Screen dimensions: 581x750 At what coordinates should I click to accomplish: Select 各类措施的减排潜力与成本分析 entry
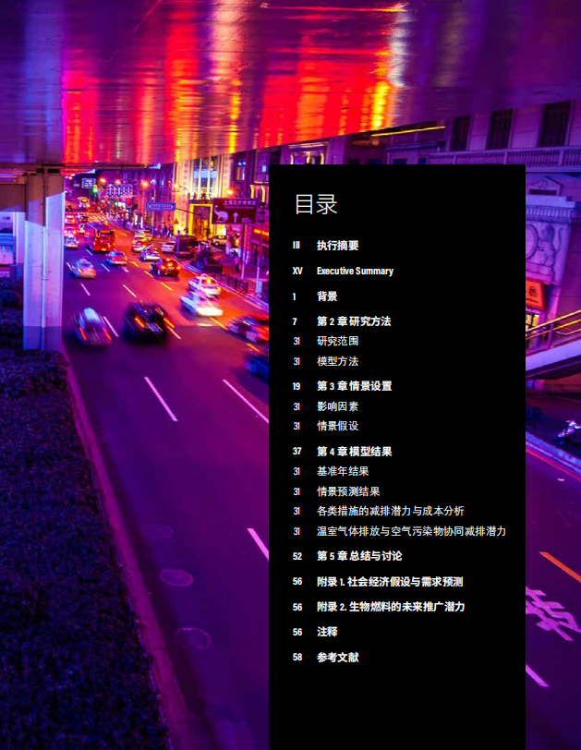pos(390,511)
